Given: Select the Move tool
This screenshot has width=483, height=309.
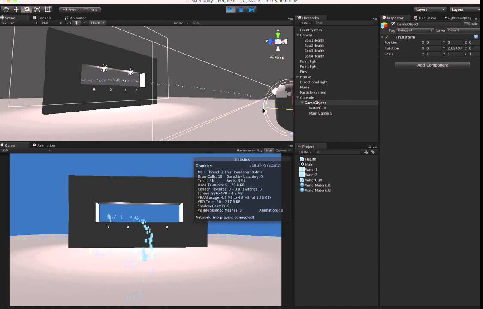Looking at the screenshot, I should point(16,9).
